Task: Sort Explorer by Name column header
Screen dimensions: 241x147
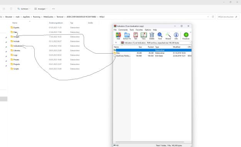Action: pyautogui.click(x=15, y=23)
